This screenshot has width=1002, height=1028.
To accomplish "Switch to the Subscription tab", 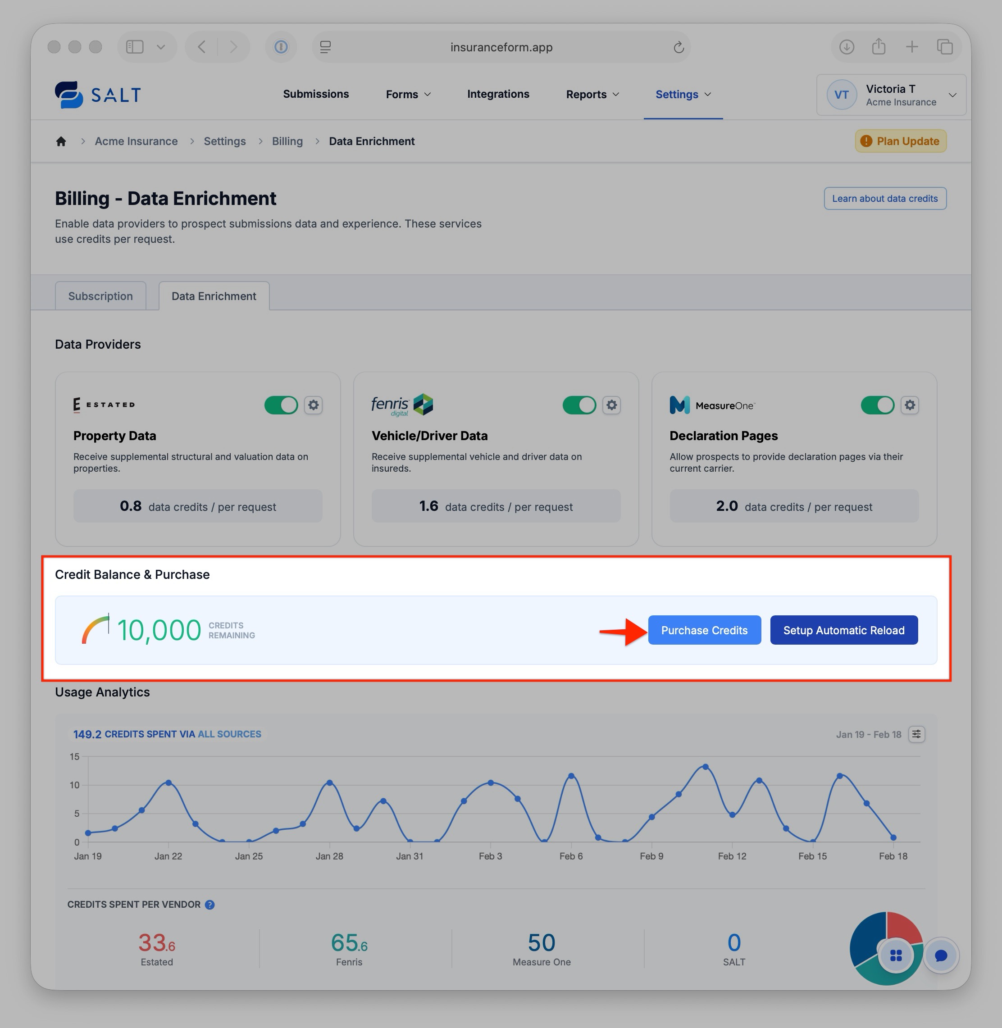I will click(x=100, y=296).
